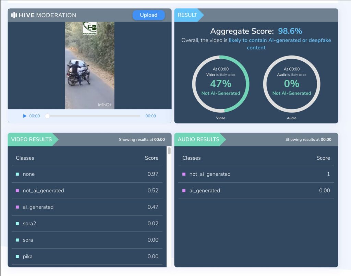Click the purple marker beside ai_generated video class

coord(17,207)
